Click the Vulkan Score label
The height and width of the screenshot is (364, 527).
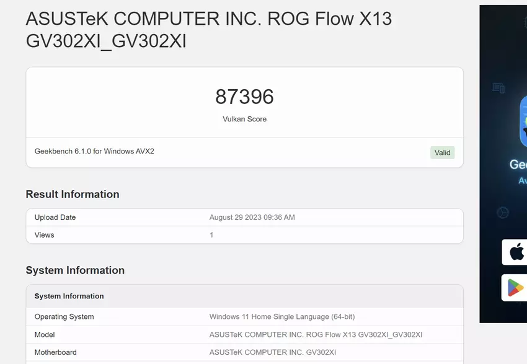click(x=244, y=119)
